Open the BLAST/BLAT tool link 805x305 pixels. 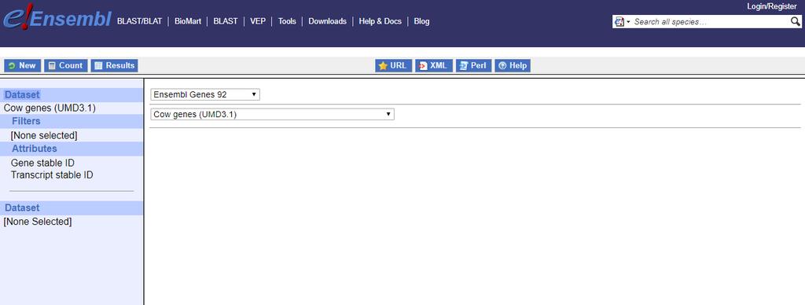[x=139, y=21]
